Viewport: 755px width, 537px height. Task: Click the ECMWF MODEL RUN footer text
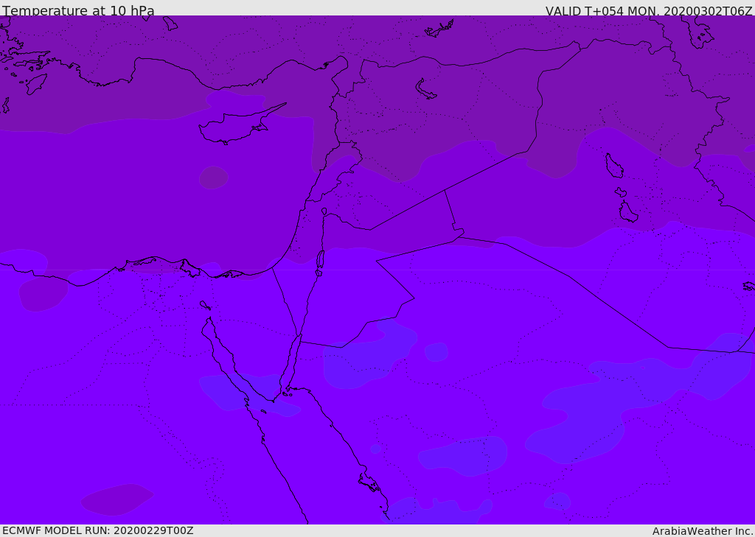pos(98,530)
